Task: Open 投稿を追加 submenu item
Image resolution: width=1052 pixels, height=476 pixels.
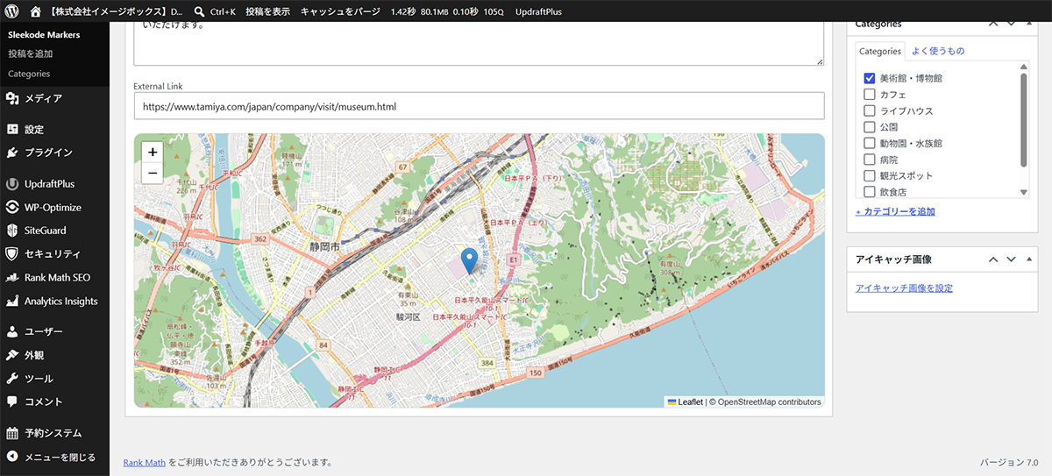Action: pyautogui.click(x=31, y=54)
